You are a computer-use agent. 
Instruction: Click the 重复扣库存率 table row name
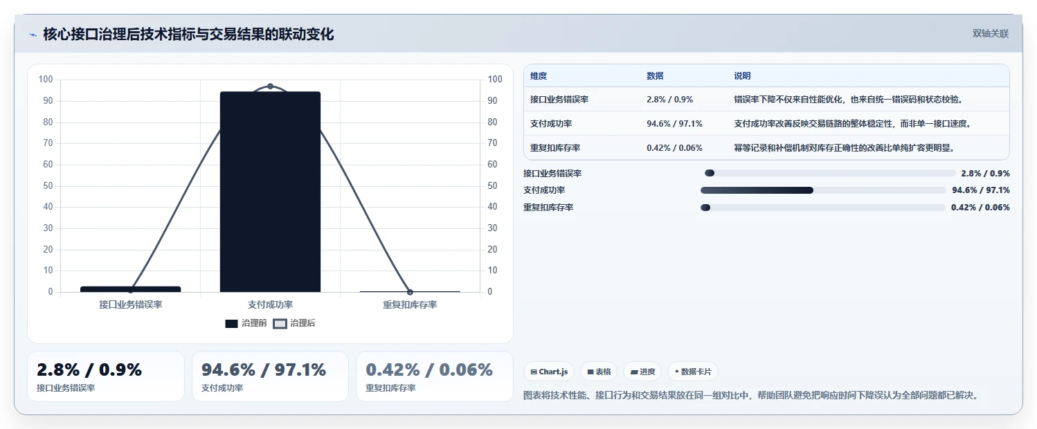(555, 148)
